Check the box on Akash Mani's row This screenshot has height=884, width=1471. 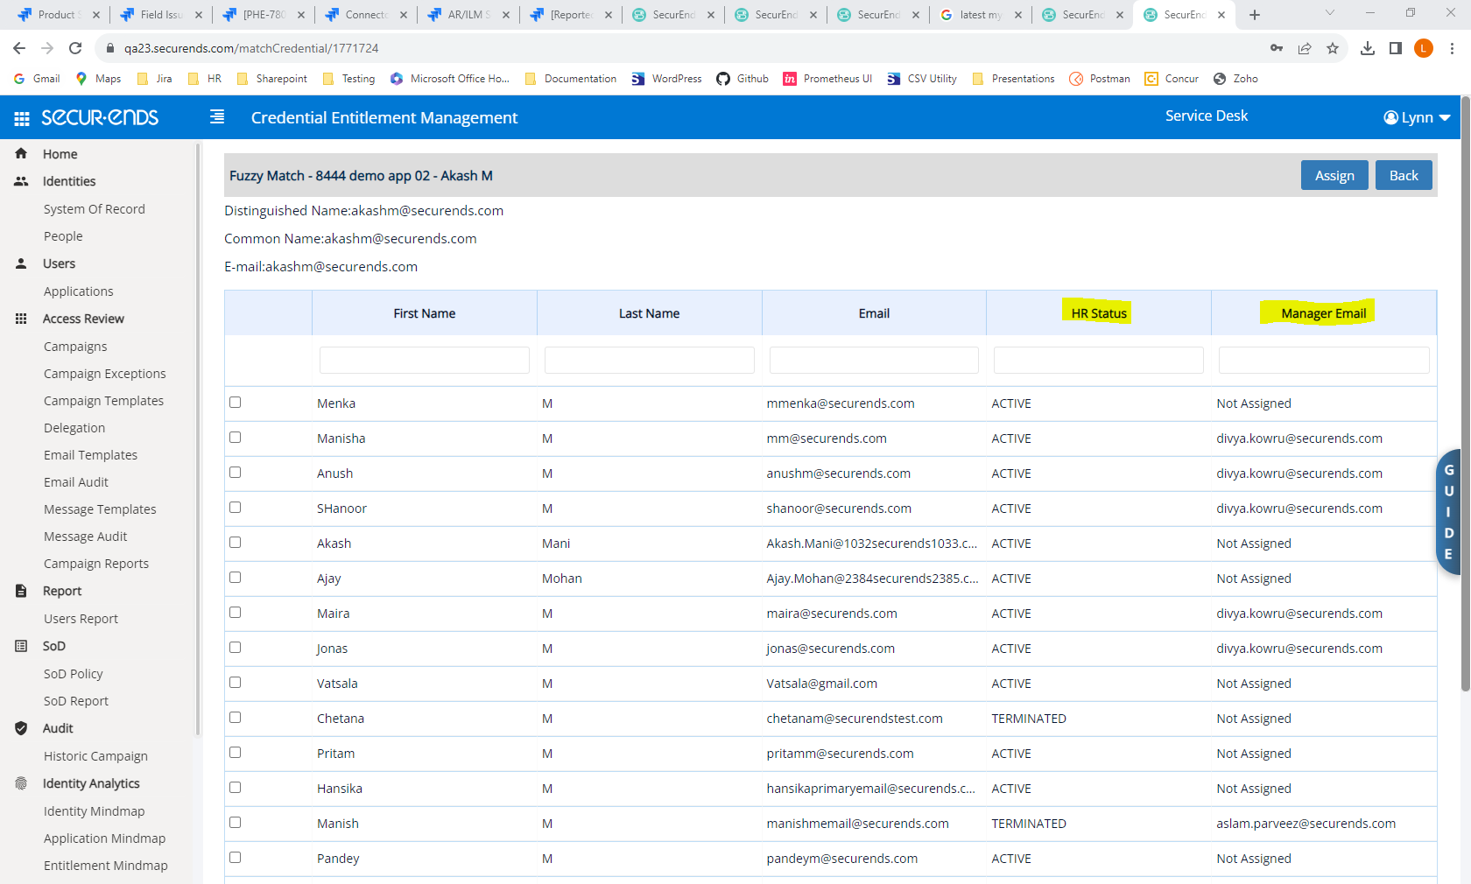tap(234, 542)
